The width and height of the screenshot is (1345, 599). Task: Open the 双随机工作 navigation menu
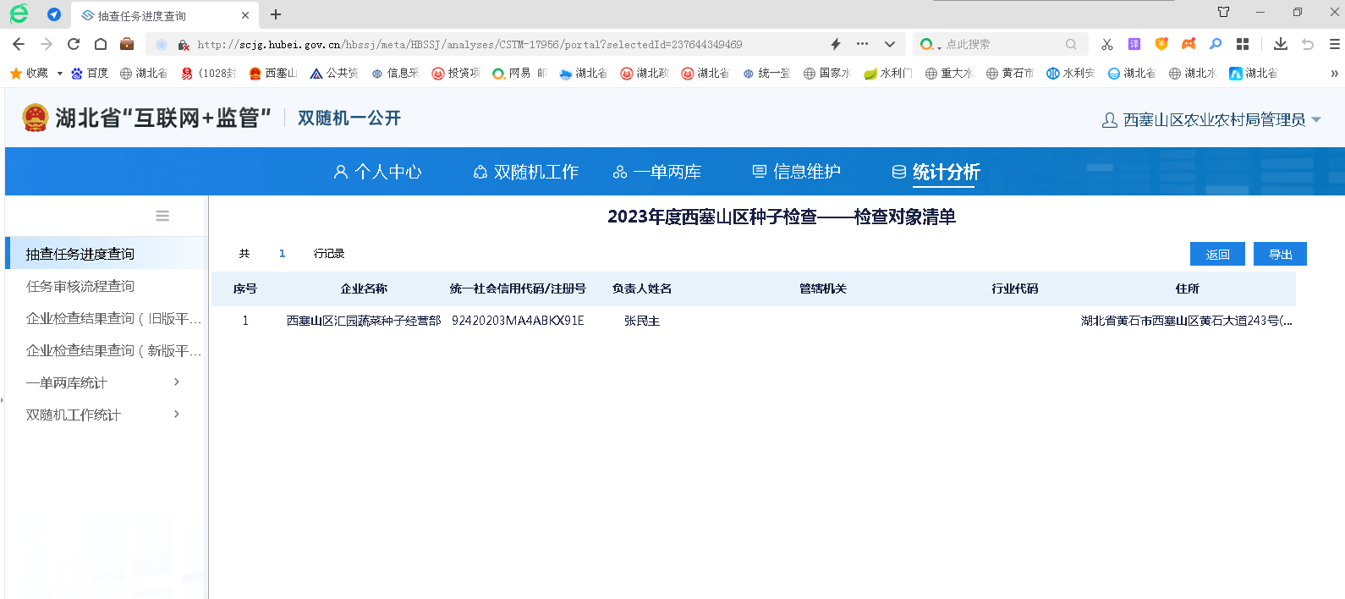click(x=525, y=172)
